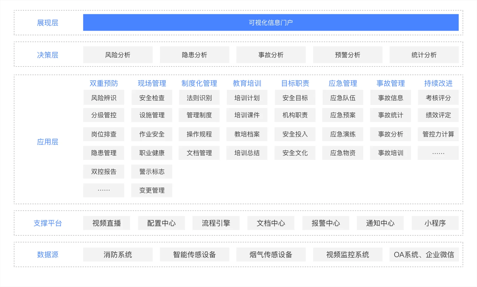Open 培训计划 module
This screenshot has width=477, height=287.
(247, 98)
